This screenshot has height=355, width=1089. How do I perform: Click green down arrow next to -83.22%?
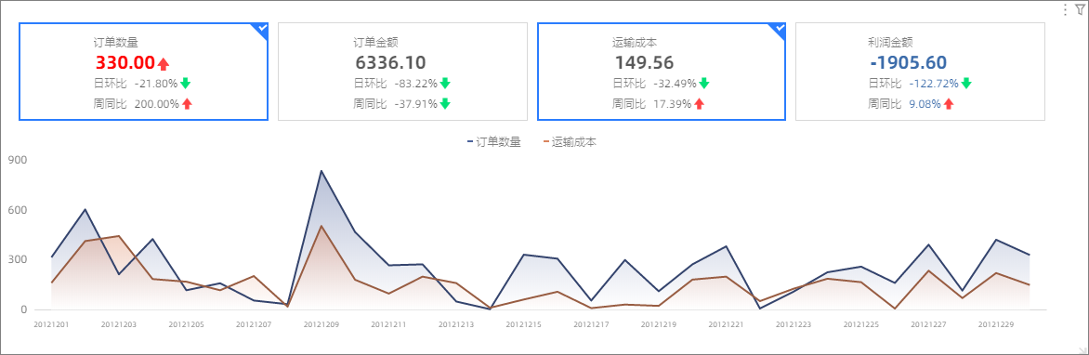pyautogui.click(x=445, y=84)
